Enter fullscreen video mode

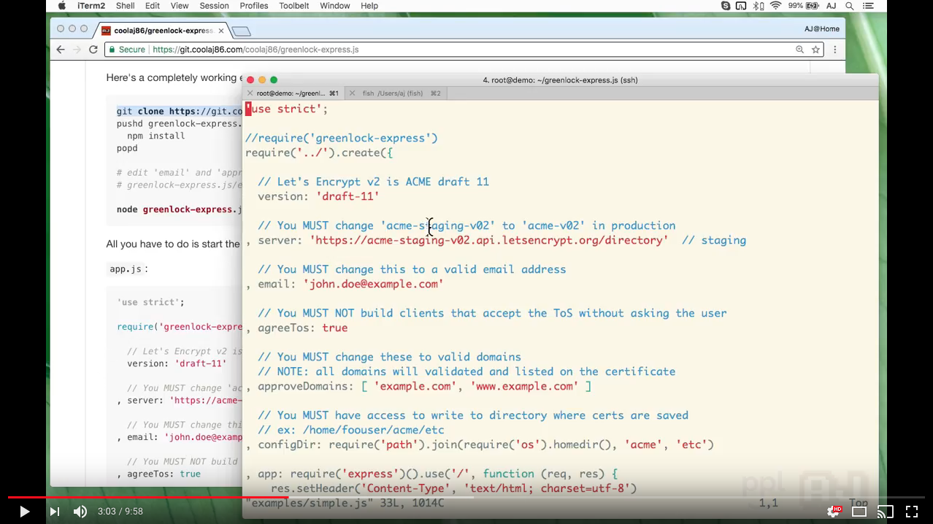tap(911, 511)
